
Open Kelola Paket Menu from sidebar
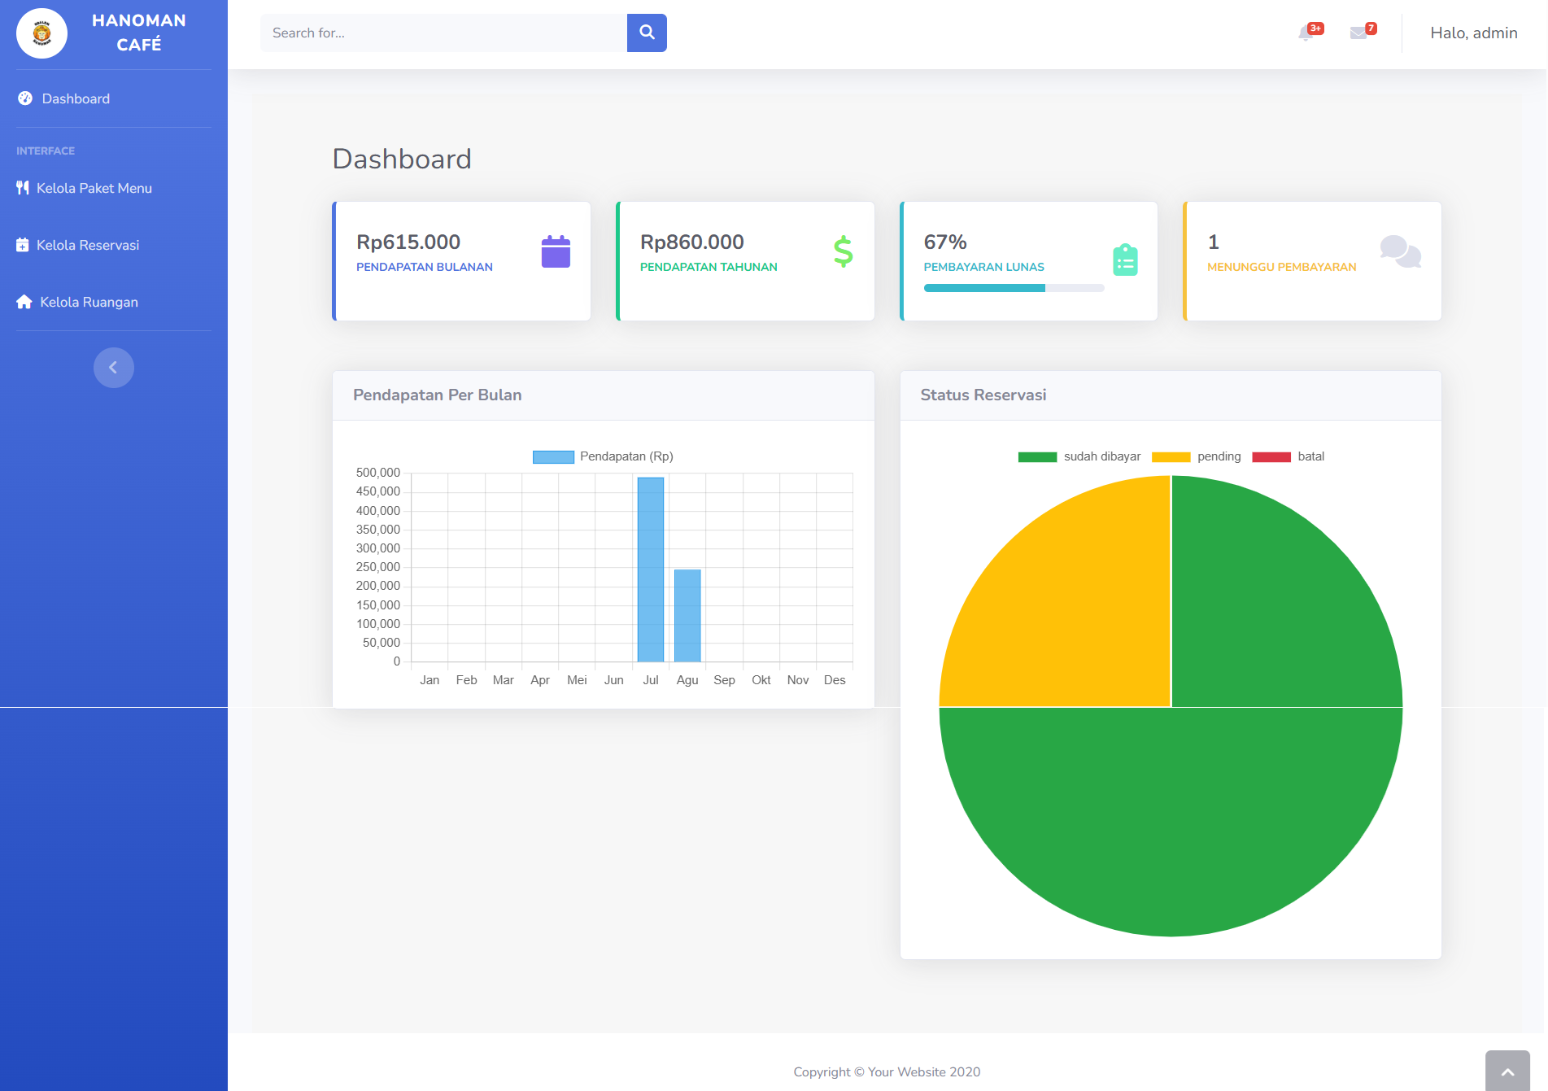click(x=94, y=188)
